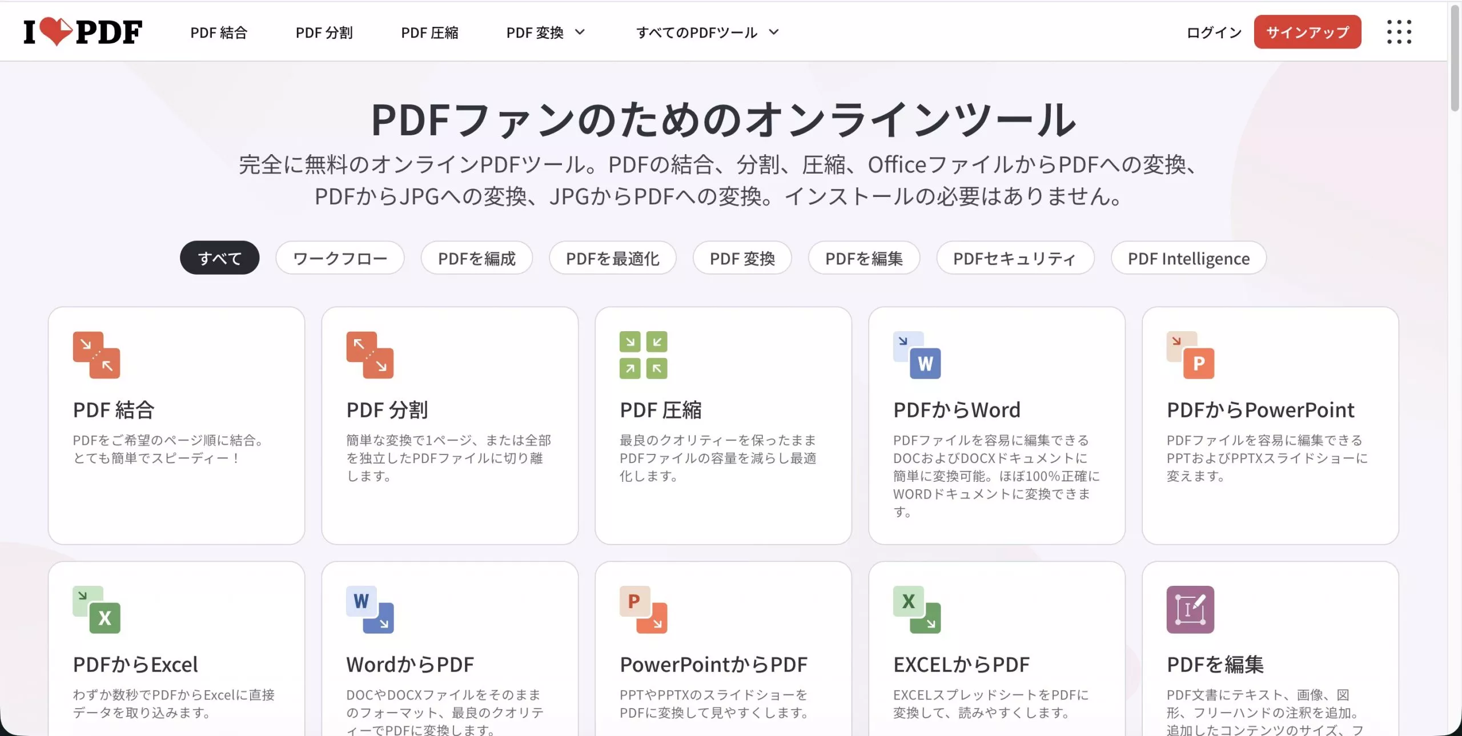Image resolution: width=1462 pixels, height=736 pixels.
Task: Select the すべて filter tab
Action: click(x=220, y=258)
